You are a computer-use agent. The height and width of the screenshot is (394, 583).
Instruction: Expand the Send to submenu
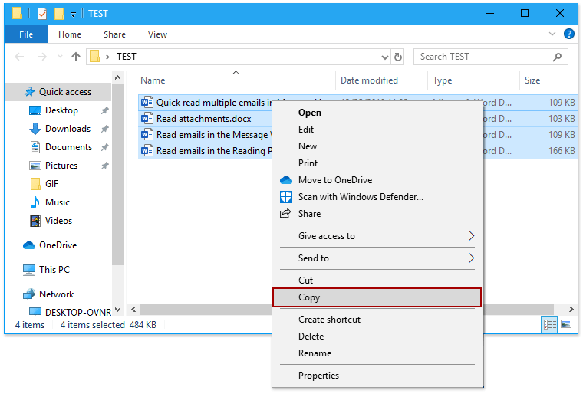coord(471,258)
